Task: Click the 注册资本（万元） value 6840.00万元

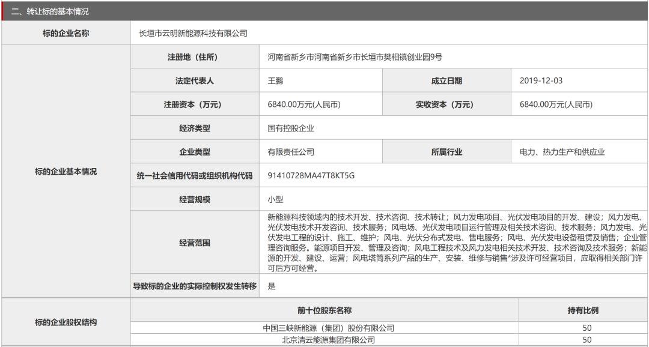Action: [x=304, y=104]
